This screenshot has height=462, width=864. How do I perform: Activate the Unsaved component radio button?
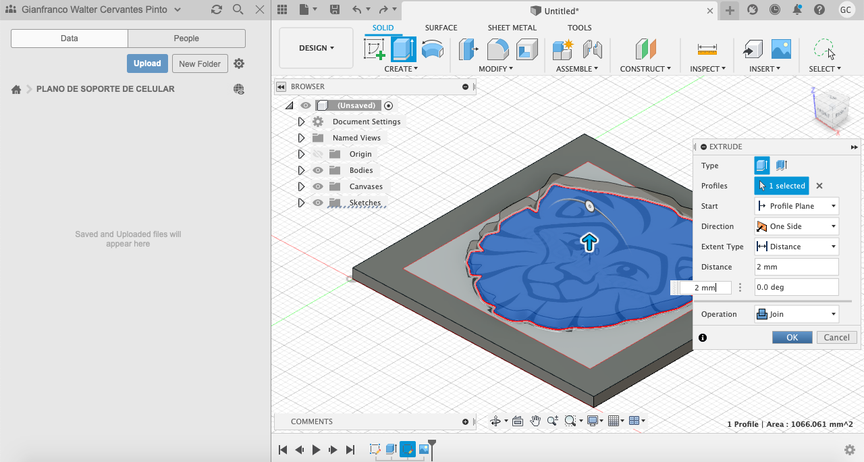(388, 105)
